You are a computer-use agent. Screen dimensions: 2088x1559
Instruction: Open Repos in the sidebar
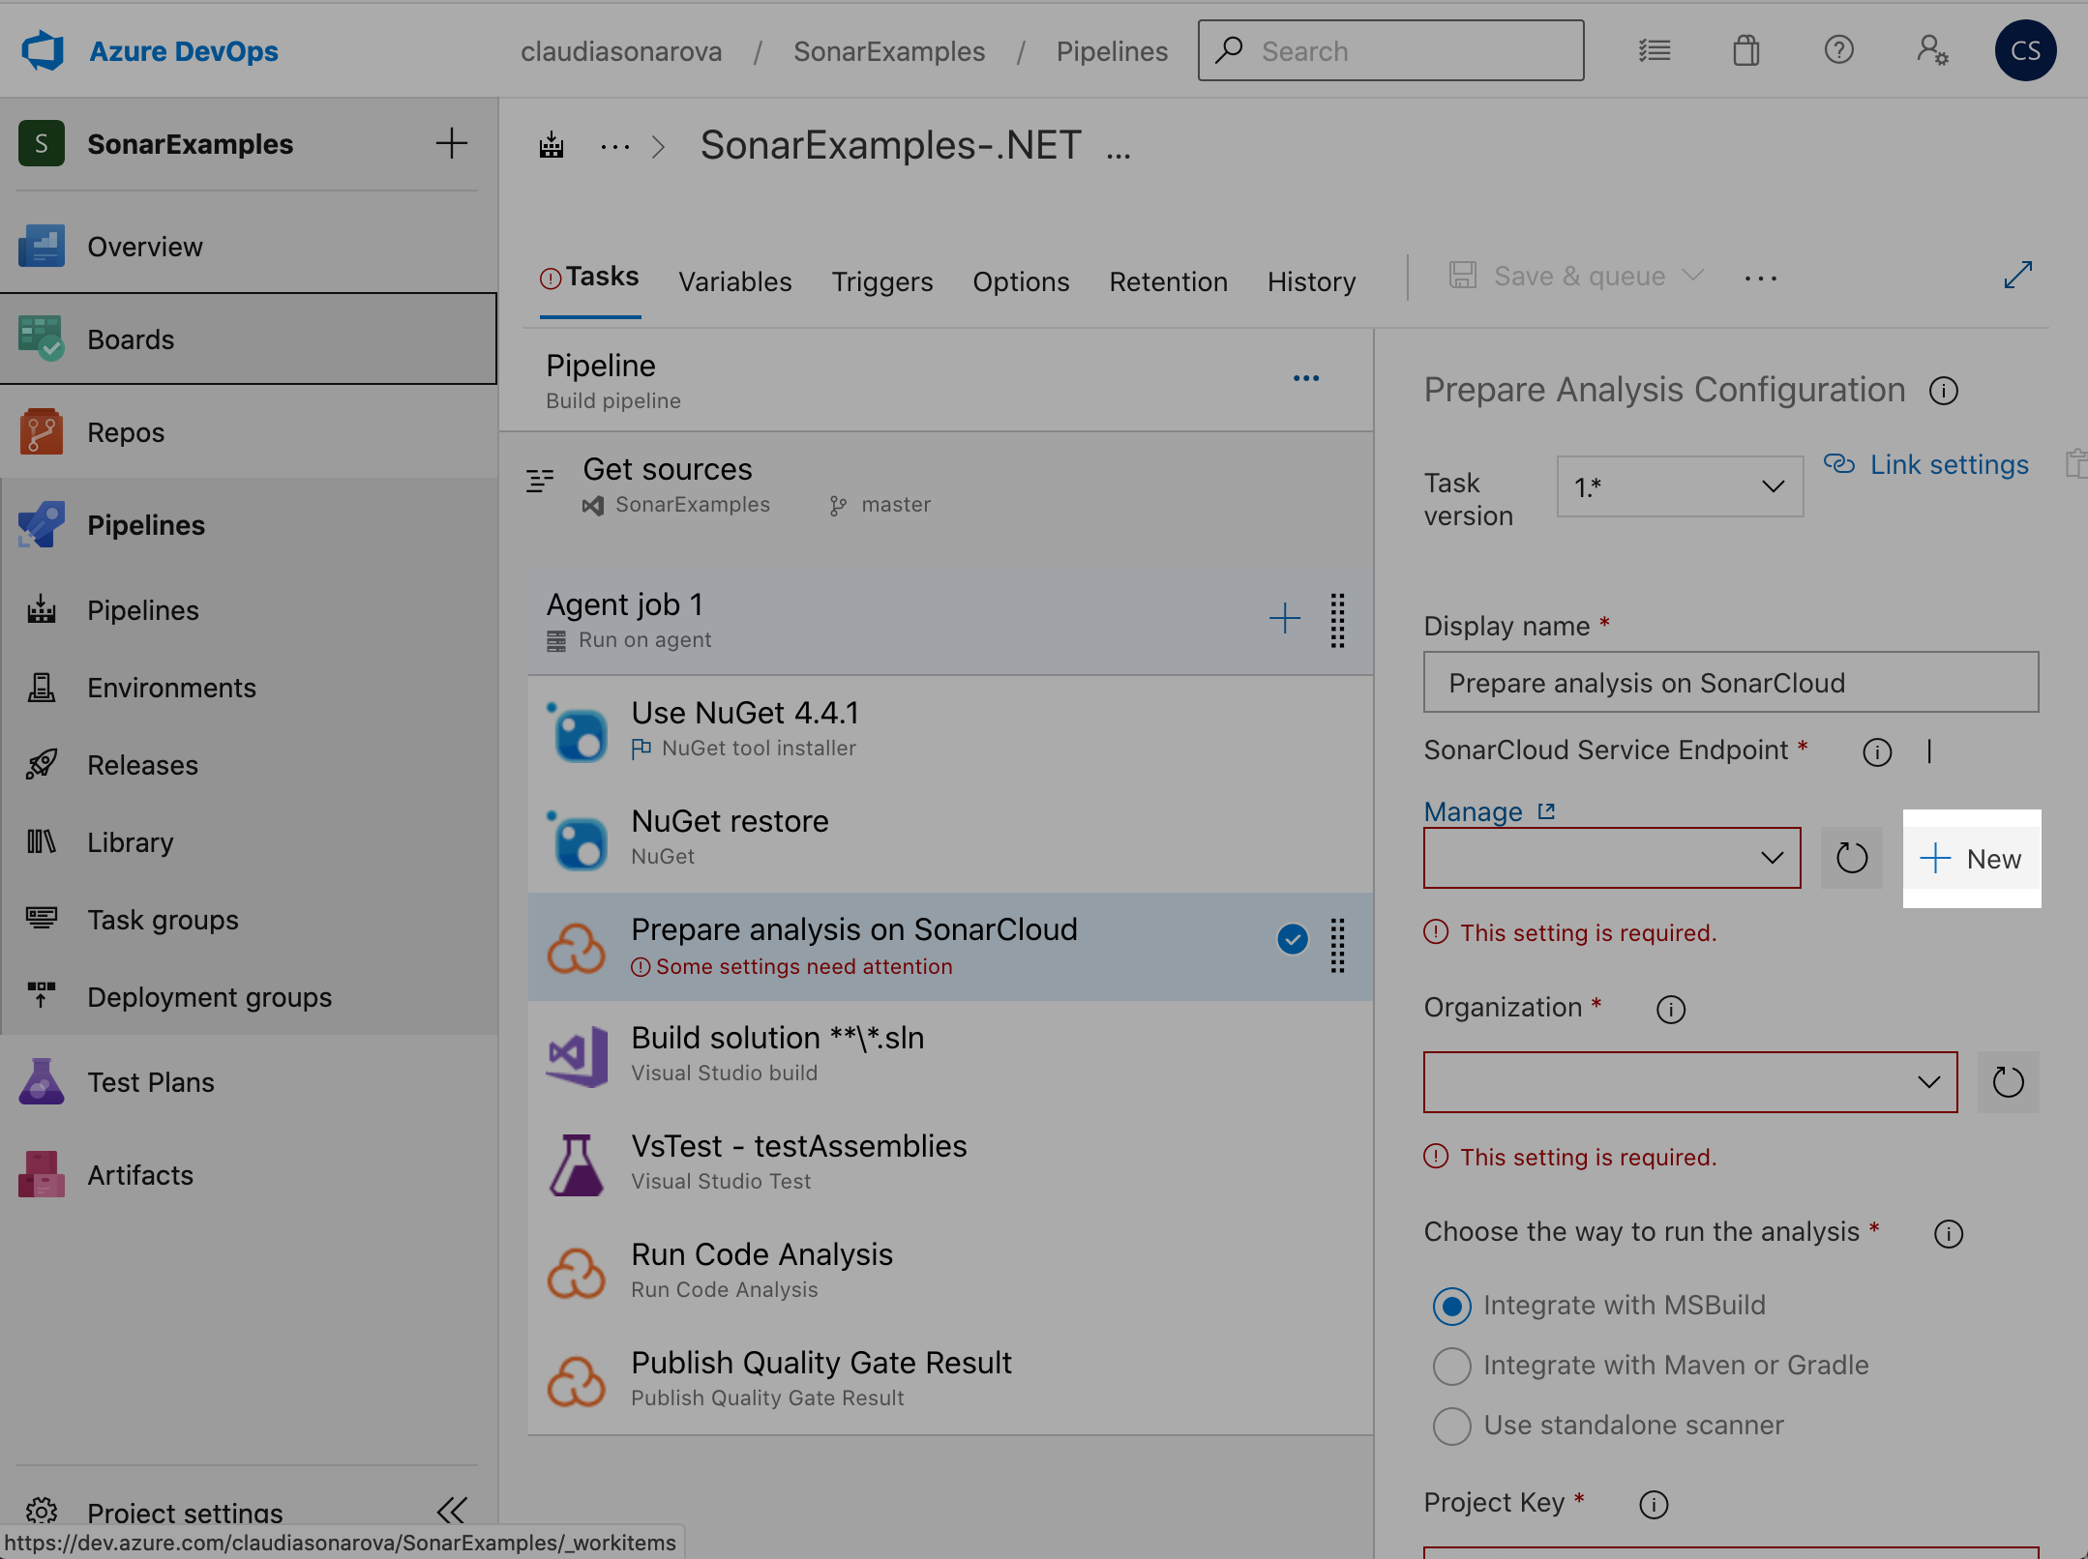tap(249, 432)
